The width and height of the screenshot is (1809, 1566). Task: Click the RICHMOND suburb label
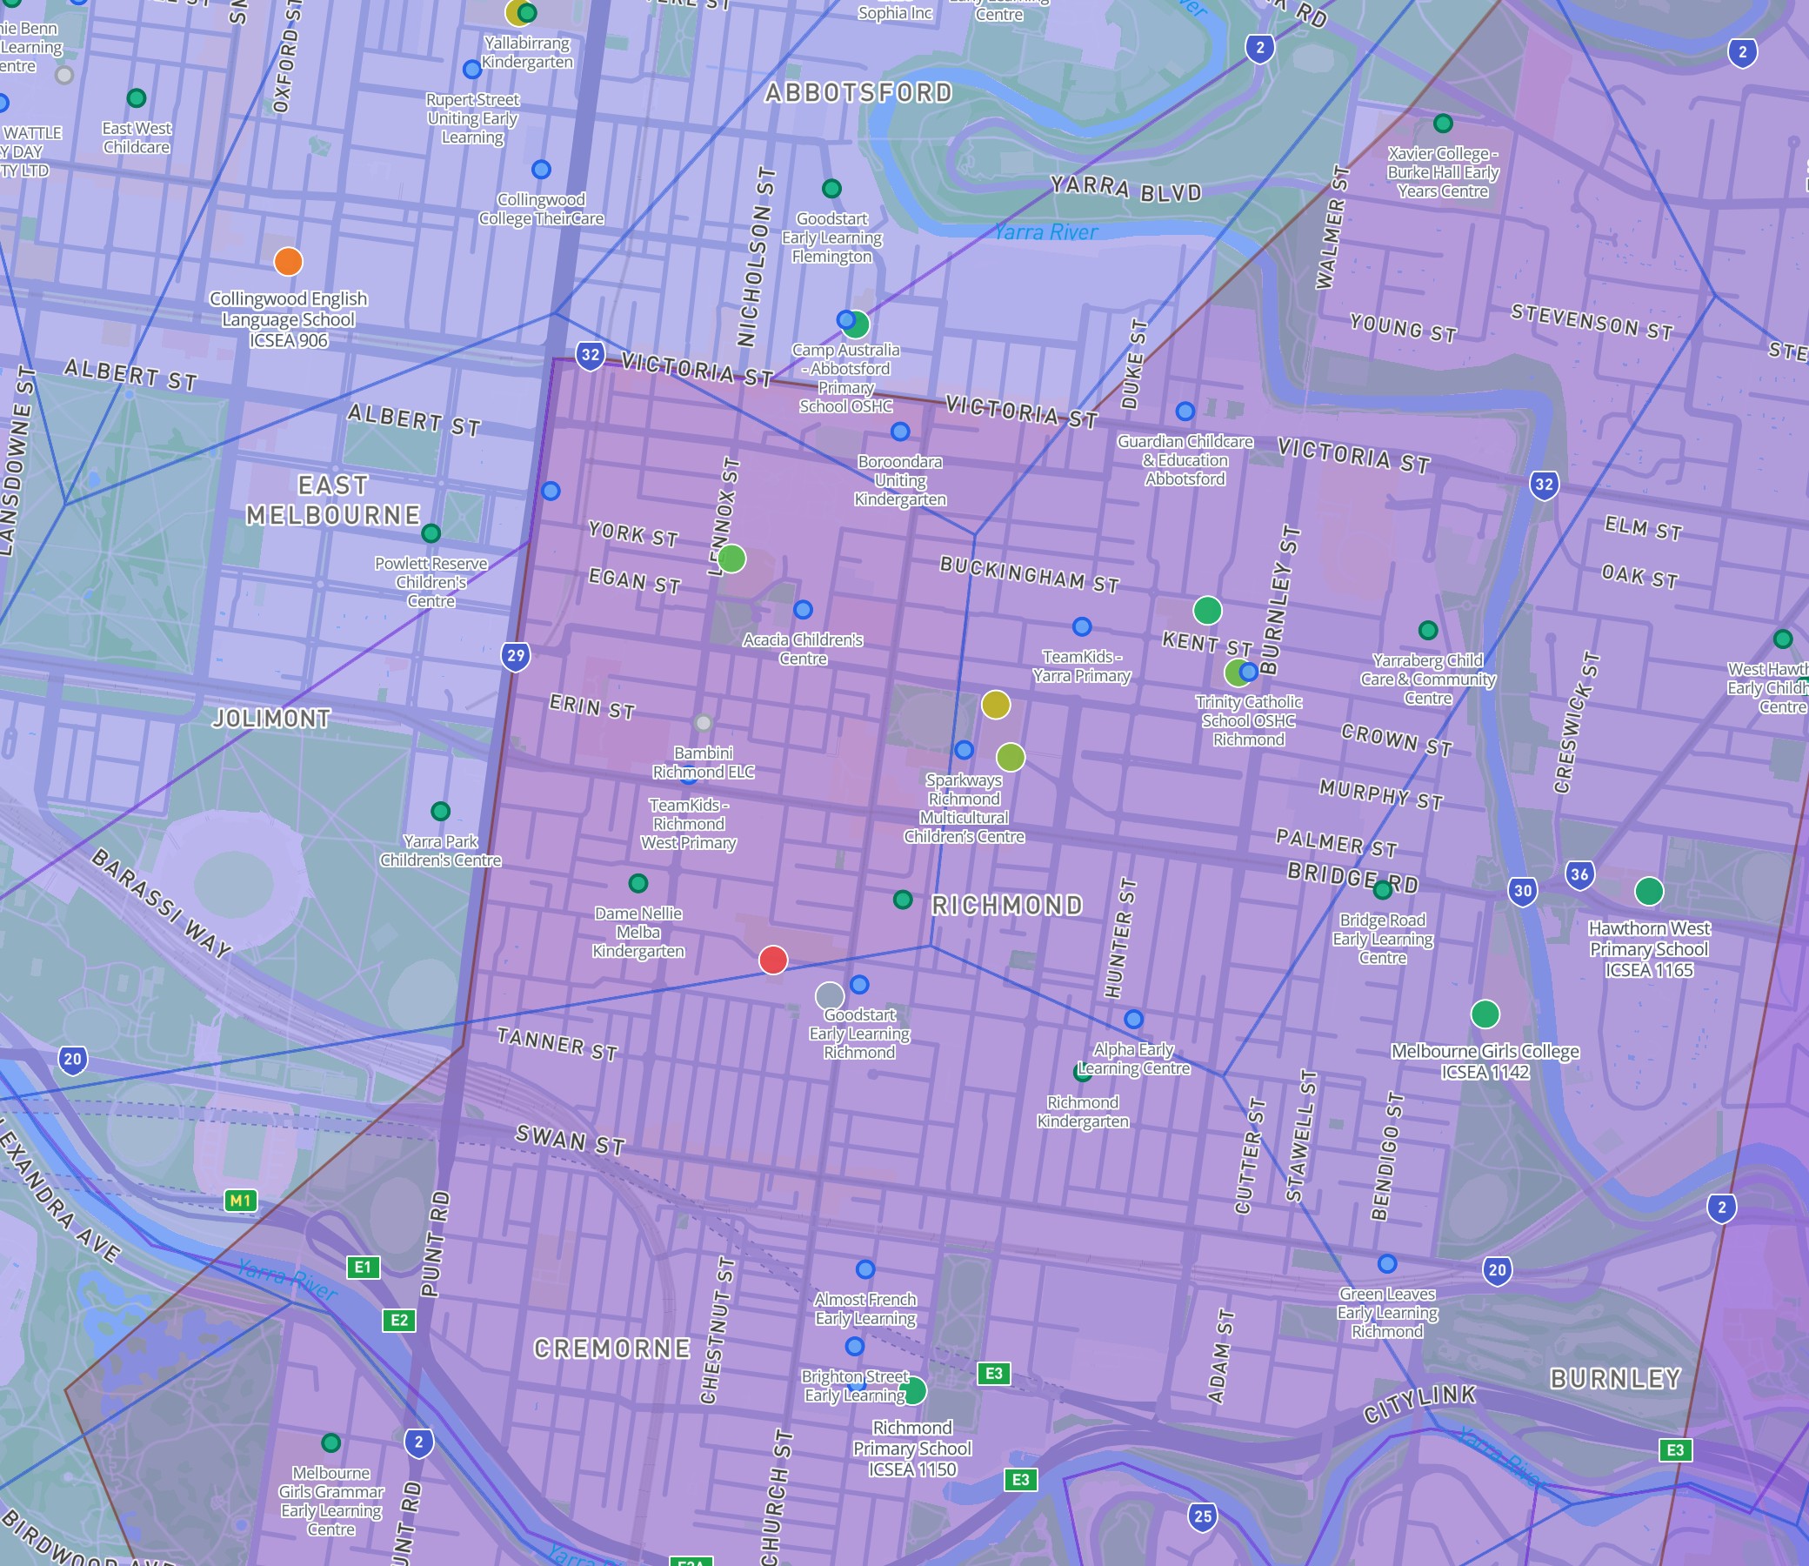(x=1007, y=905)
